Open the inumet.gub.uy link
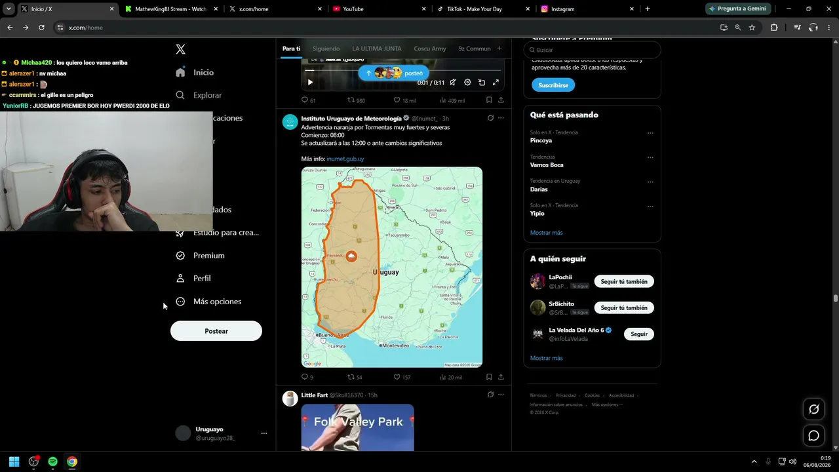The height and width of the screenshot is (472, 839). point(345,159)
